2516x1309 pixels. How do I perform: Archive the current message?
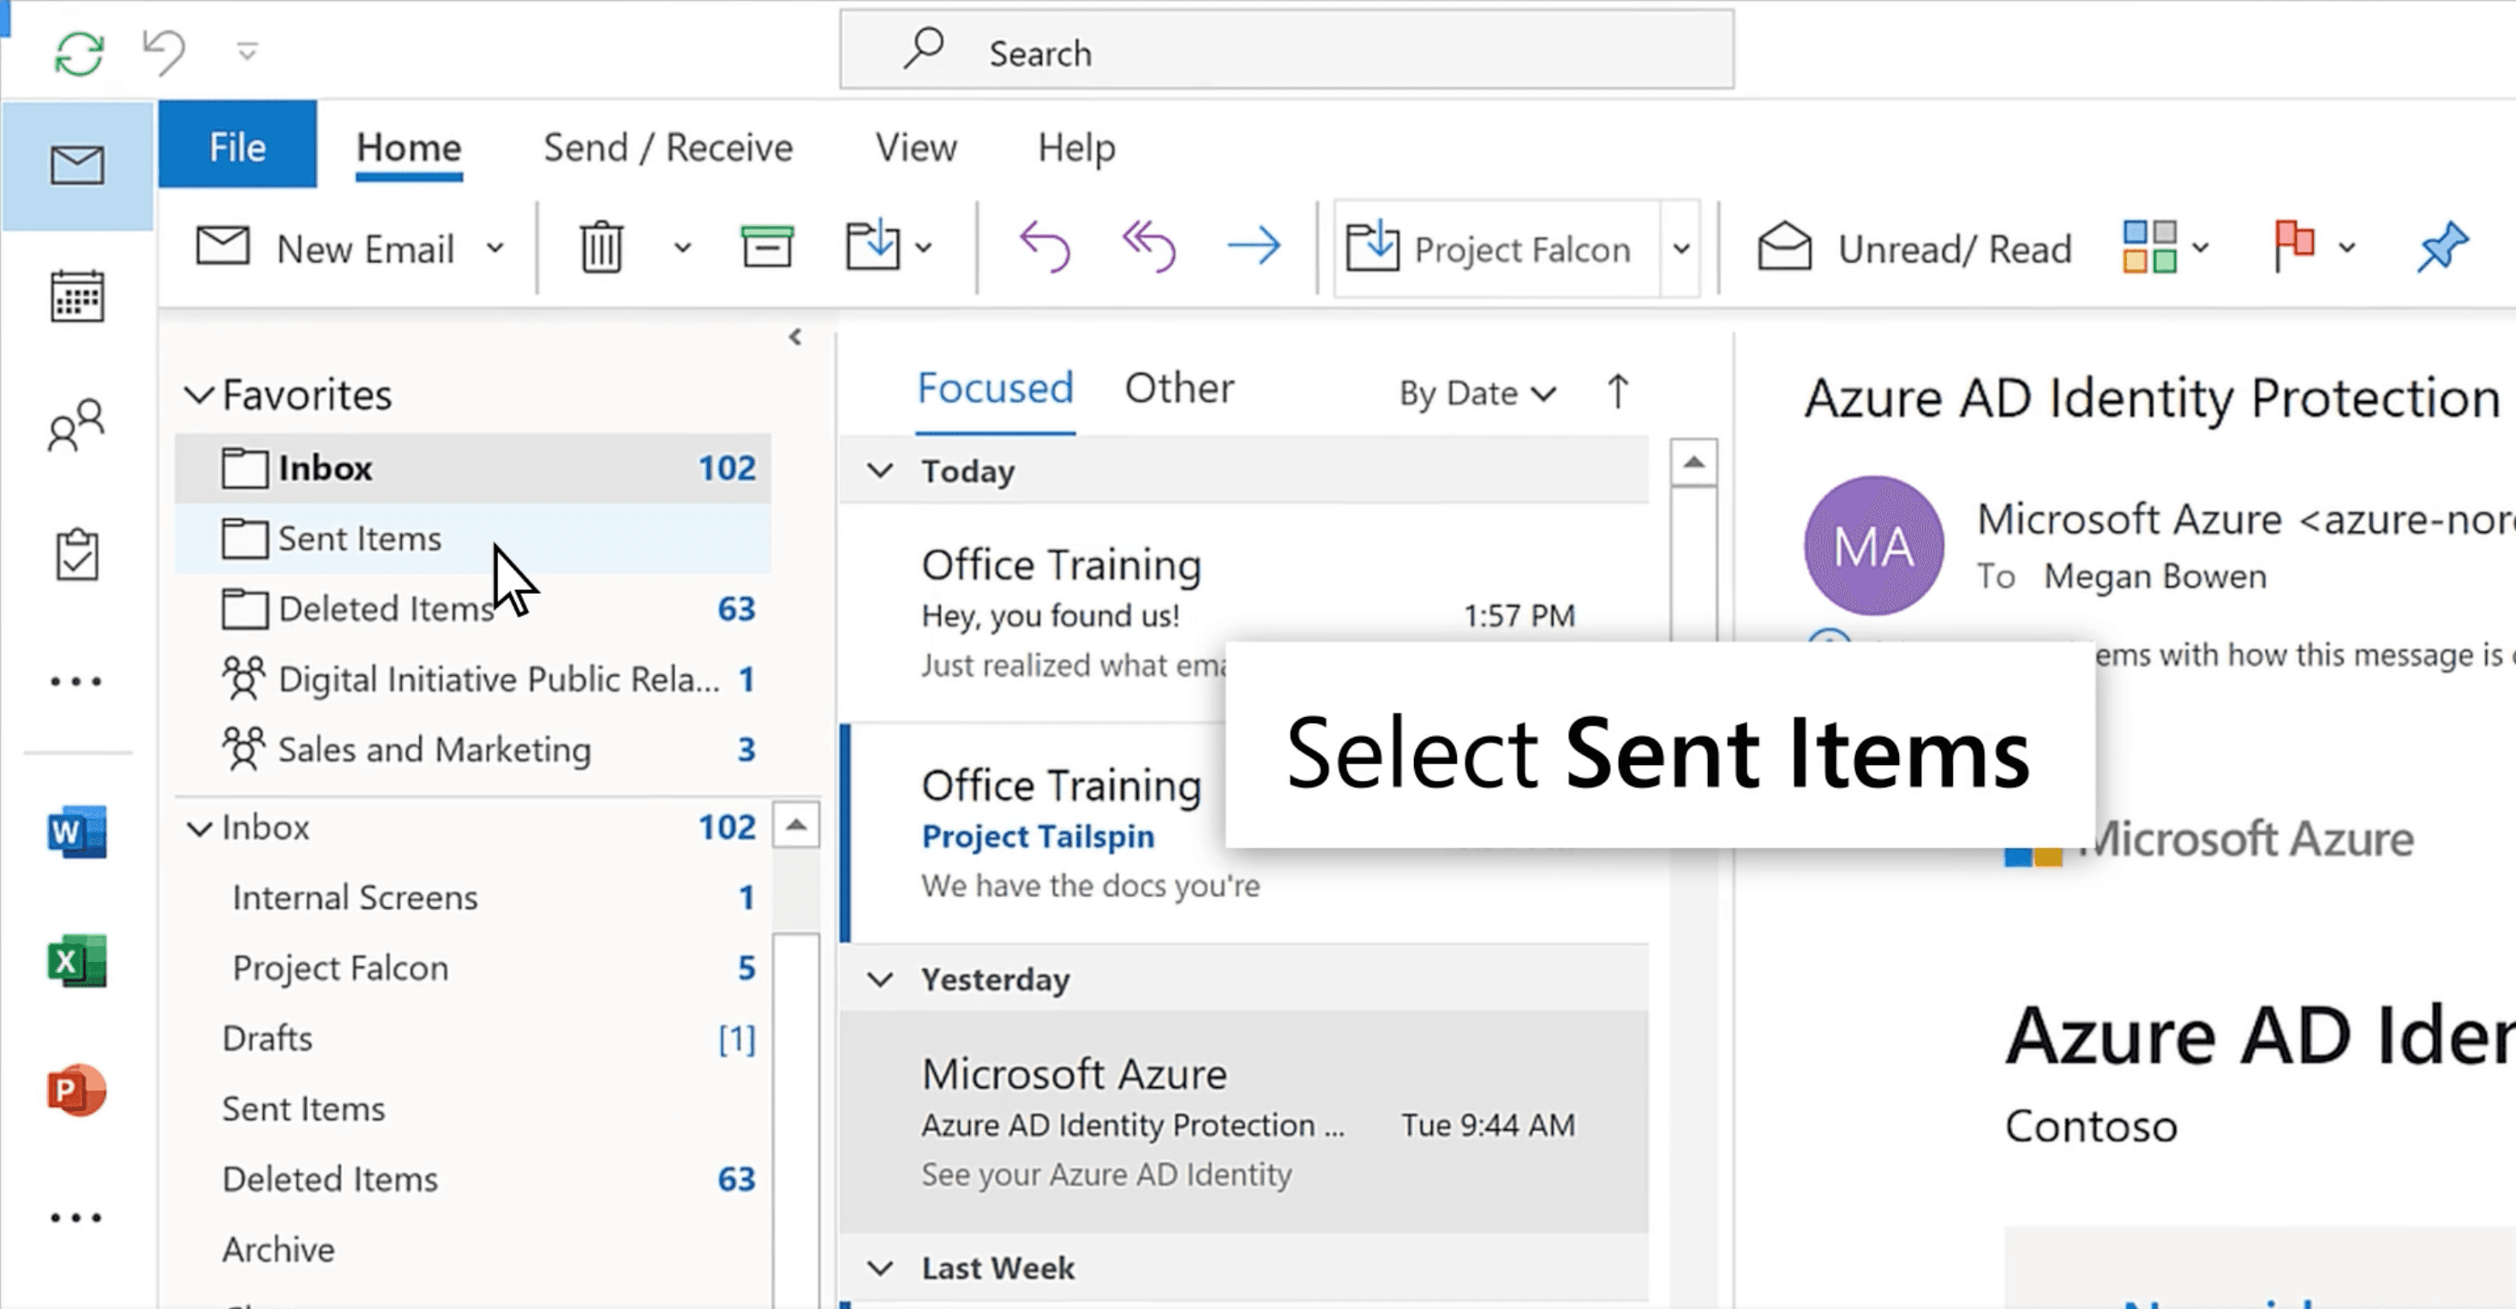[766, 247]
